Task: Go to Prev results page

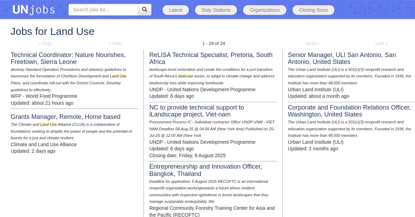Action: [115, 43]
